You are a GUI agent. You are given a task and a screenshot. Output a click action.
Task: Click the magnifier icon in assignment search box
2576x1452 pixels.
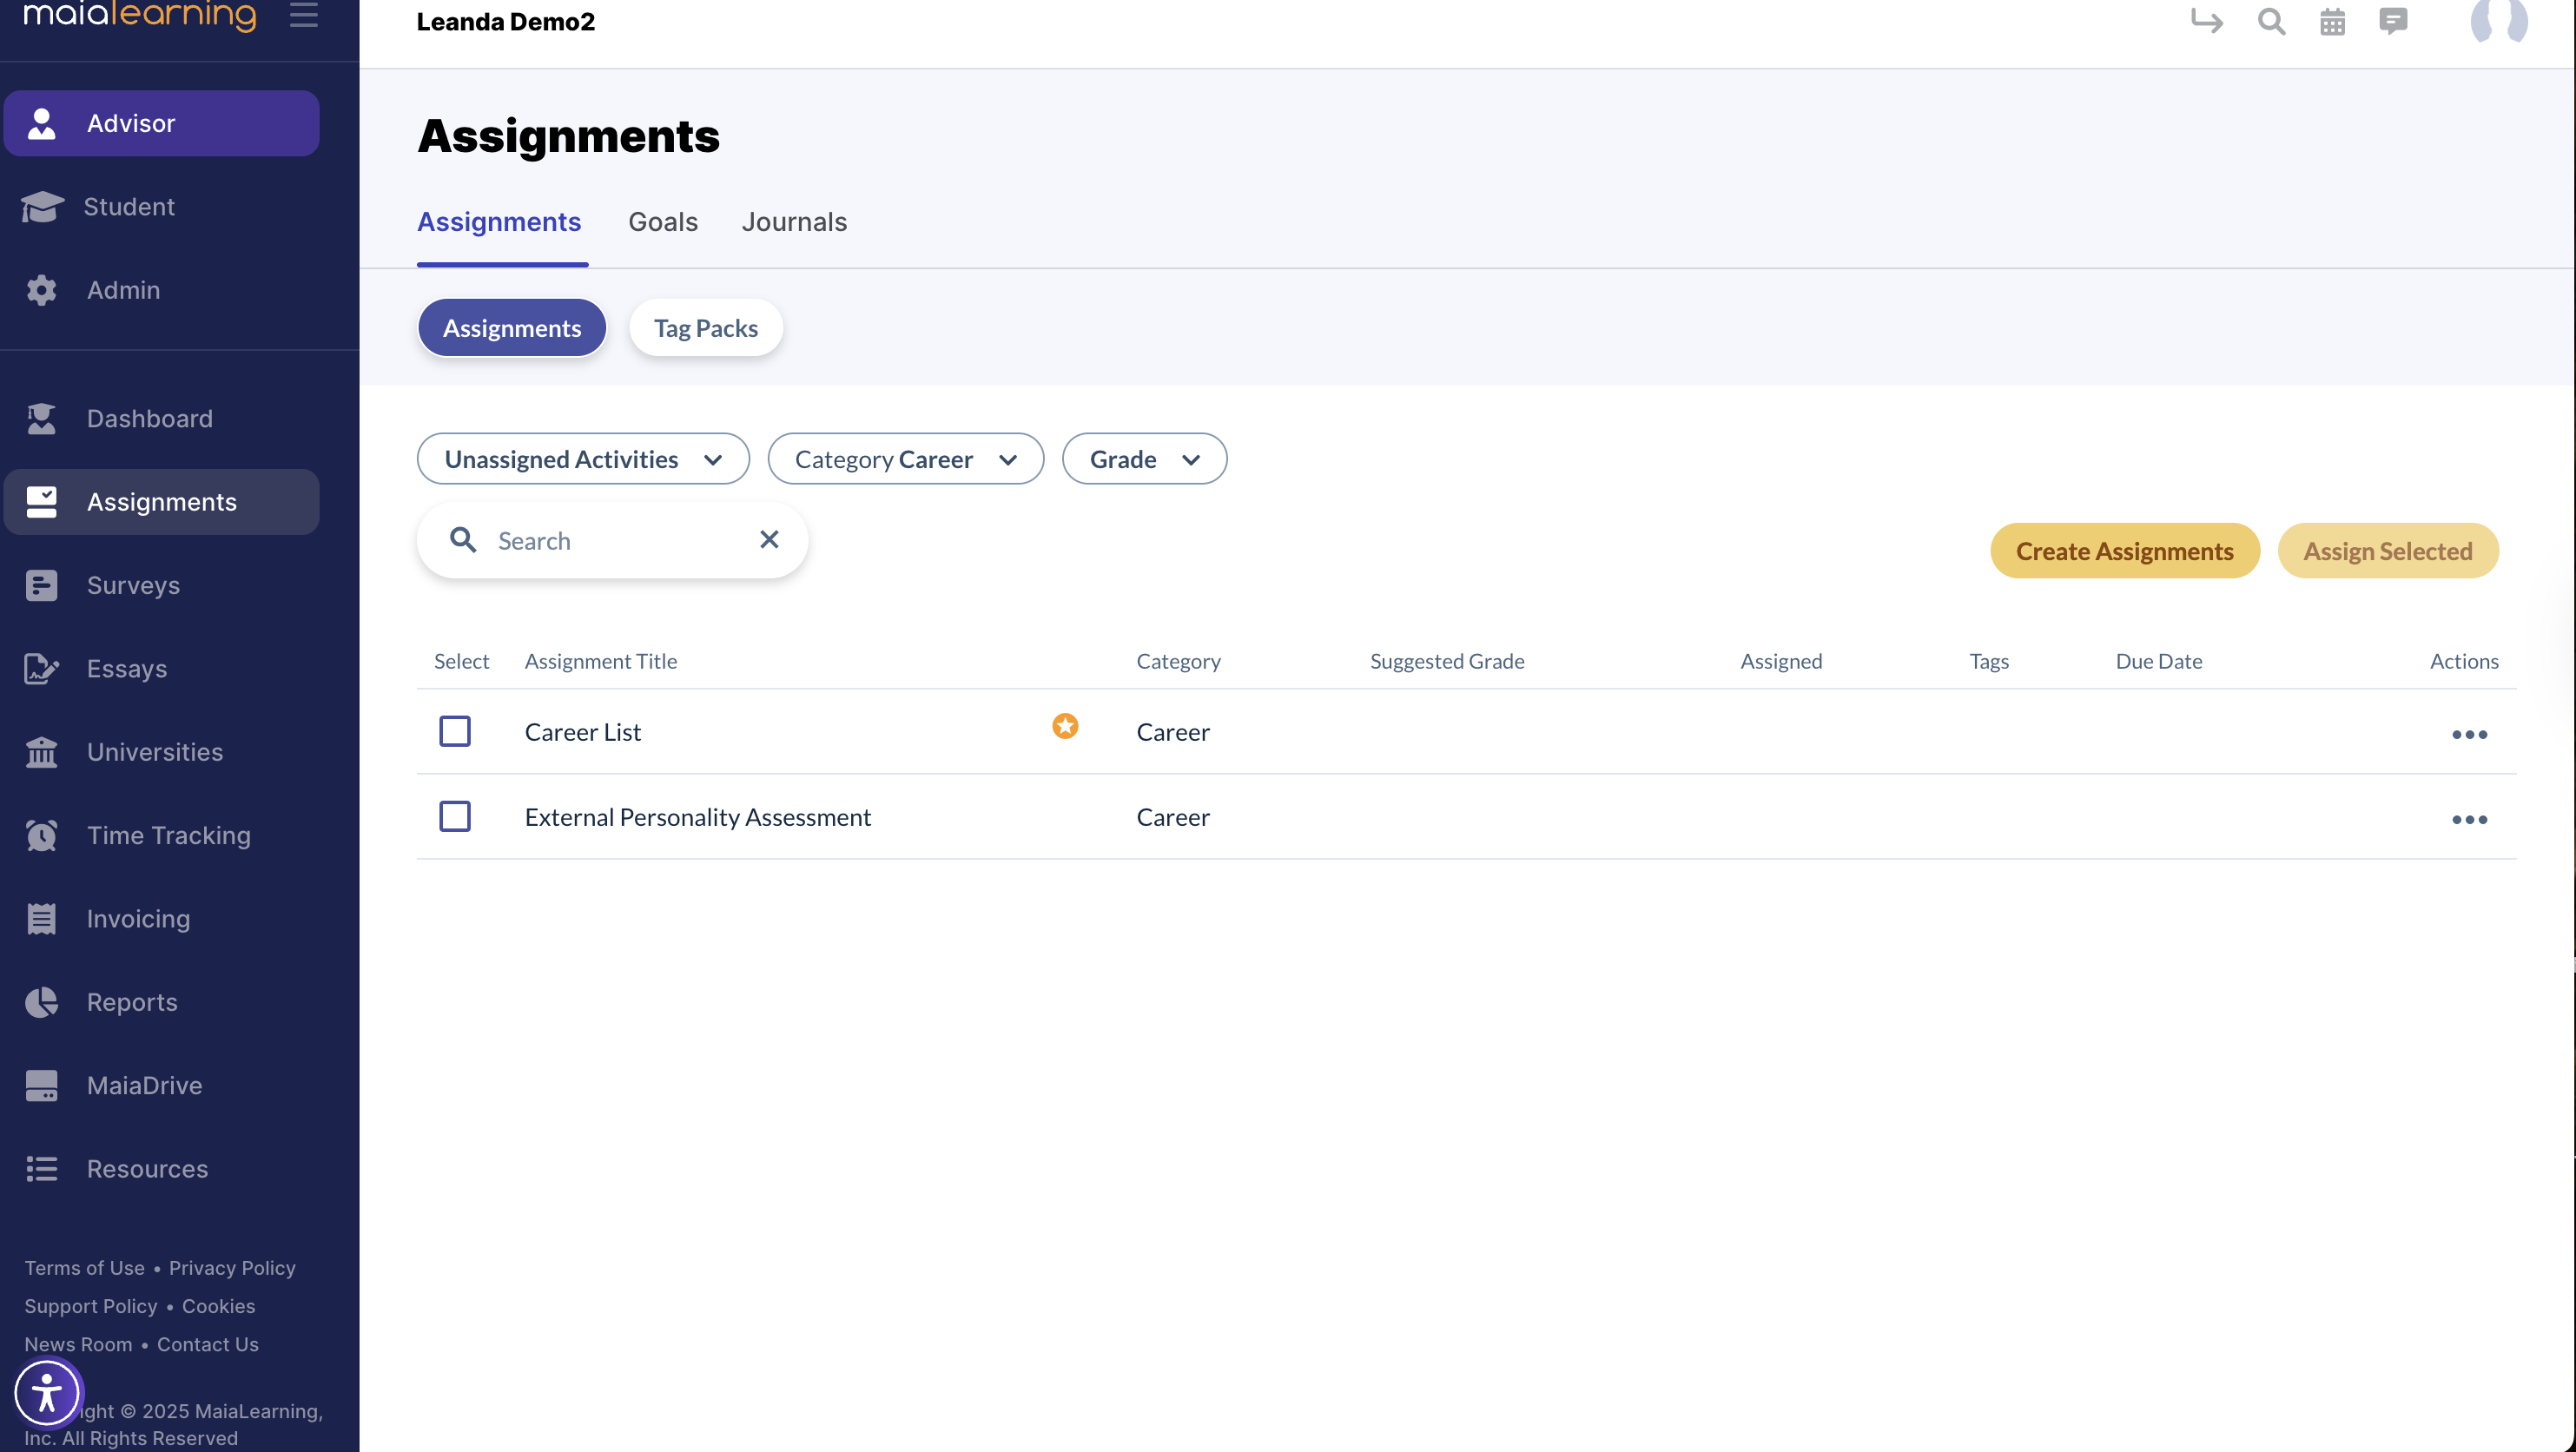coord(462,540)
